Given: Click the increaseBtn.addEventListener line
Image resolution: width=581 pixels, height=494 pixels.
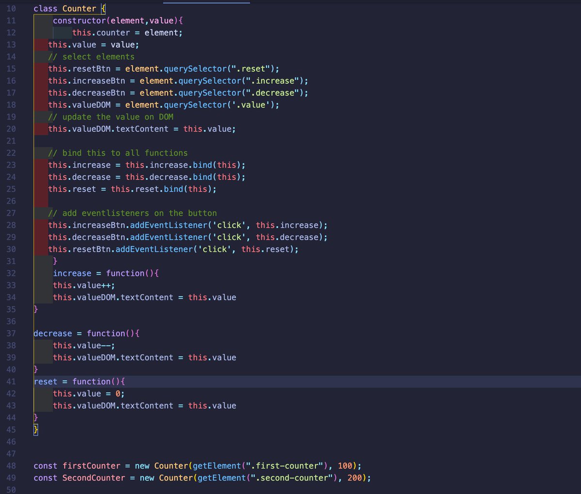Looking at the screenshot, I should pos(188,225).
